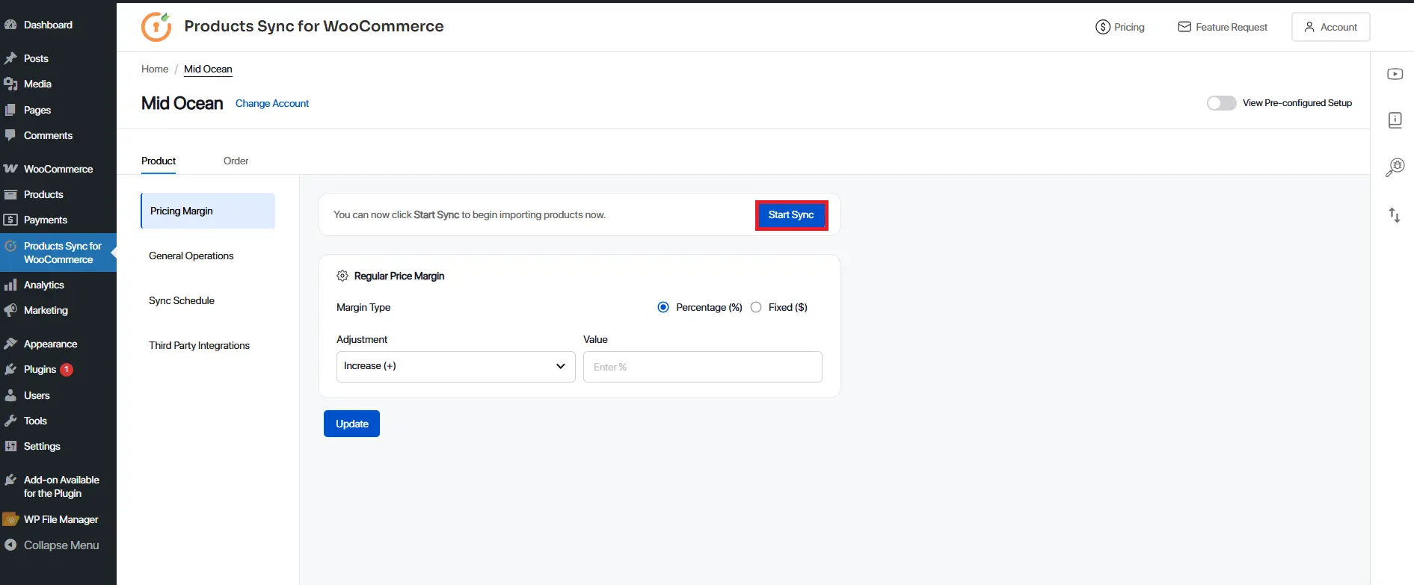Click the WP File Manager folder icon
Screen dimensions: 1414x585
tap(10, 519)
